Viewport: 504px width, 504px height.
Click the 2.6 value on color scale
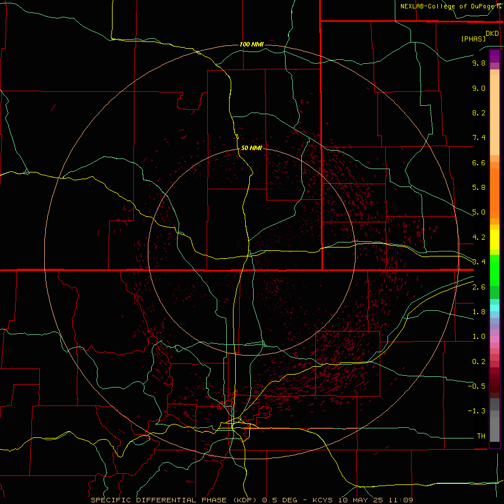(479, 287)
